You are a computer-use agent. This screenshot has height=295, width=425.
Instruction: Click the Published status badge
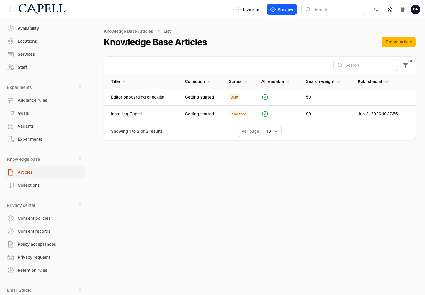238,114
